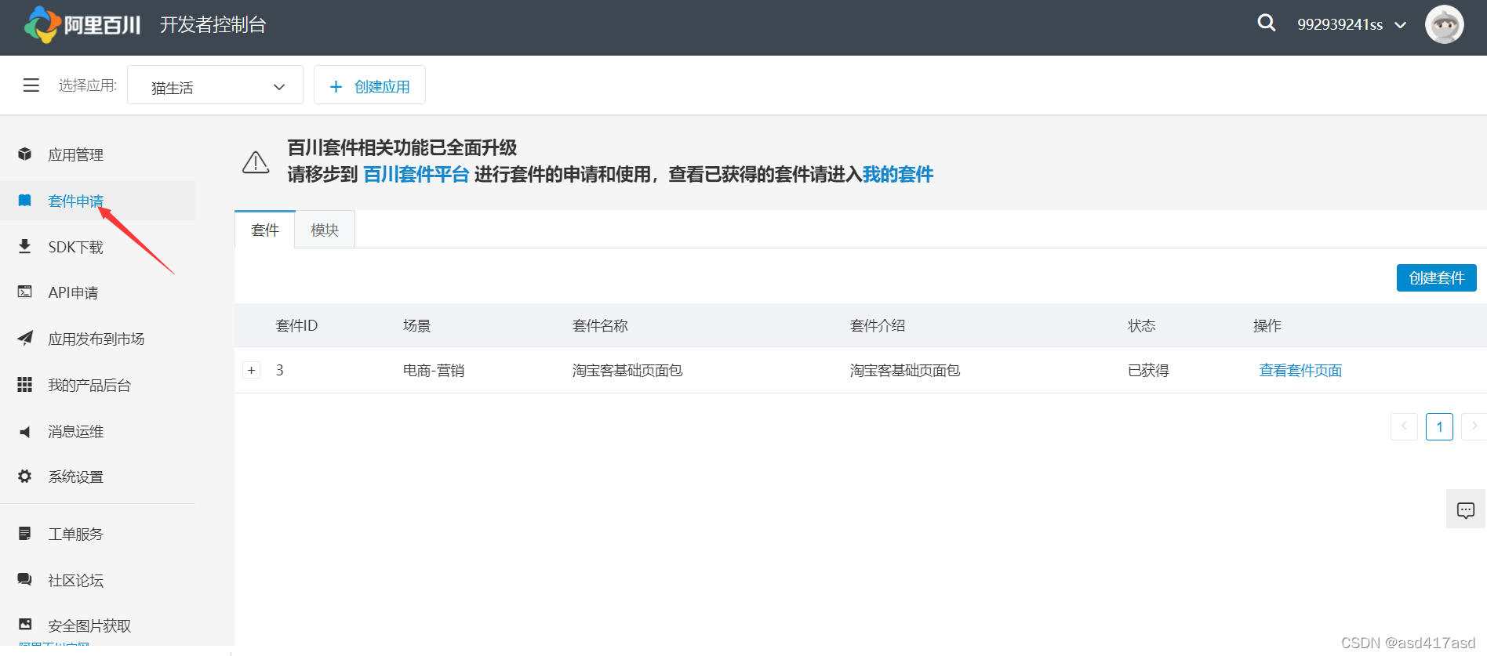Expand row 3 with plus expander
The image size is (1487, 656).
point(251,370)
